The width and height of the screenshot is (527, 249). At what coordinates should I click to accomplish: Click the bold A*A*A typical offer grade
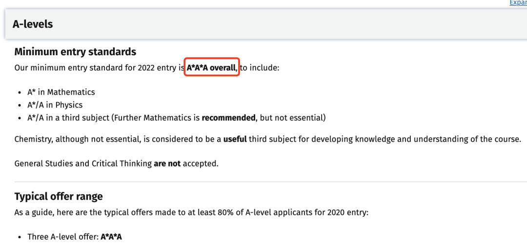[111, 237]
